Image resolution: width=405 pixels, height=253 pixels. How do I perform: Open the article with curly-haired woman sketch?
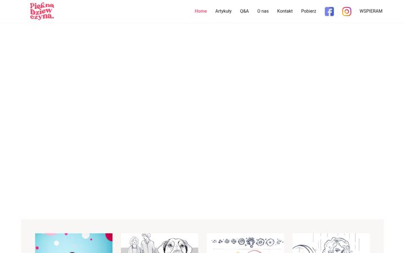331,243
